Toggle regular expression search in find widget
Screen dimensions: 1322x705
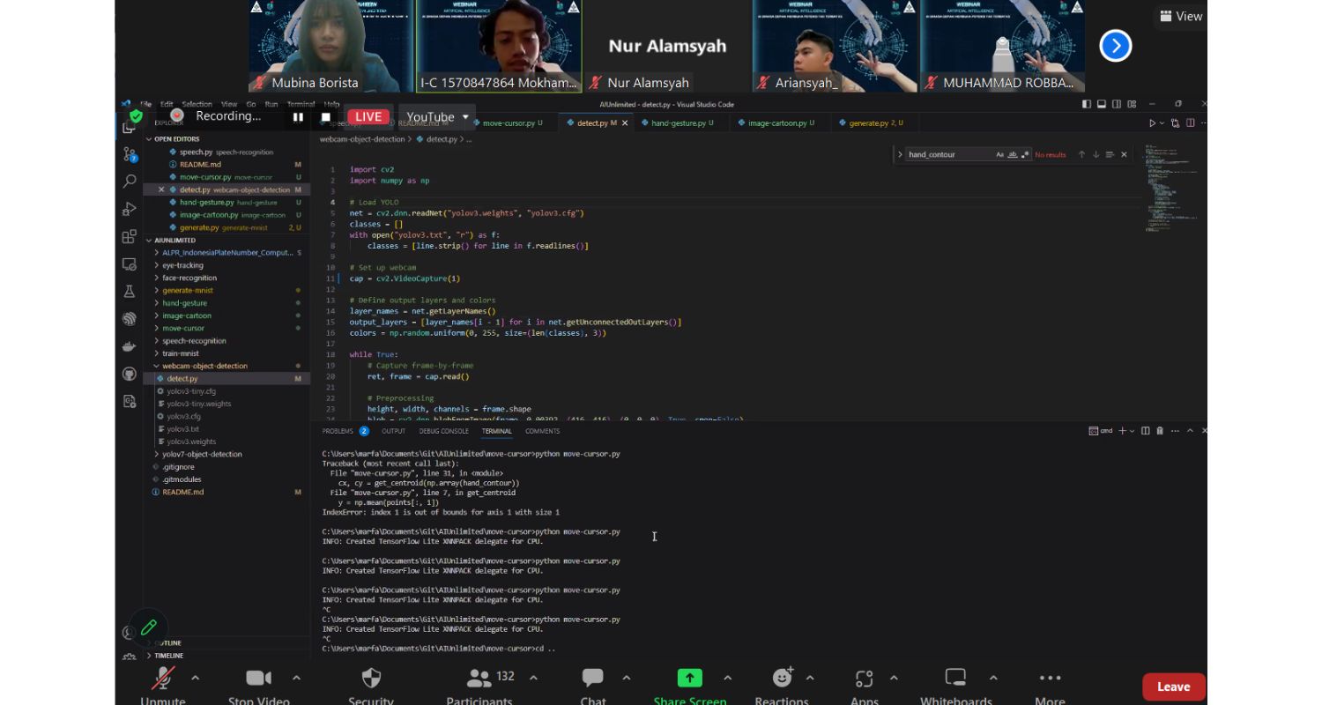[1025, 155]
